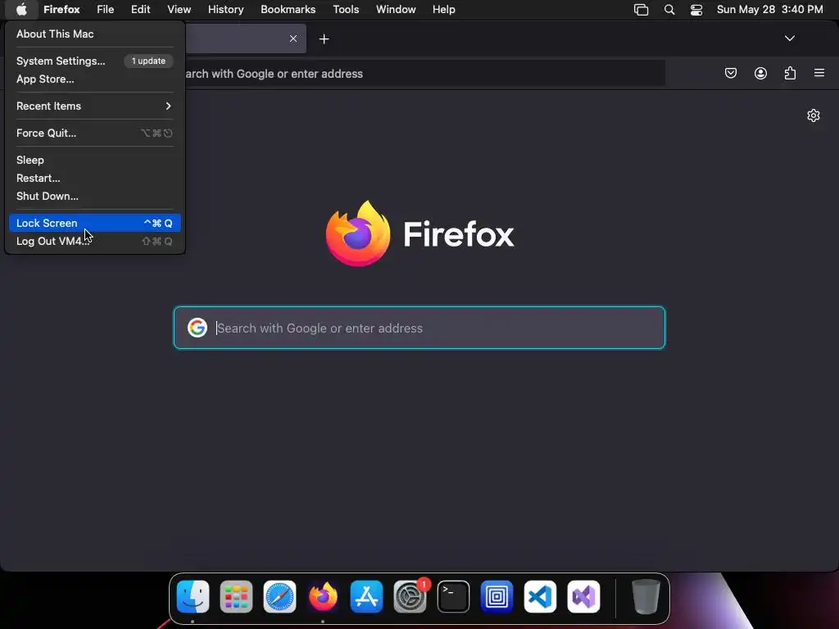Click the Google logo in search box
The image size is (839, 629).
click(x=197, y=328)
